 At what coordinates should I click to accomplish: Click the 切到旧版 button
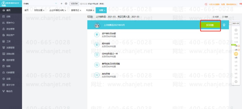pyautogui.click(x=74, y=4)
